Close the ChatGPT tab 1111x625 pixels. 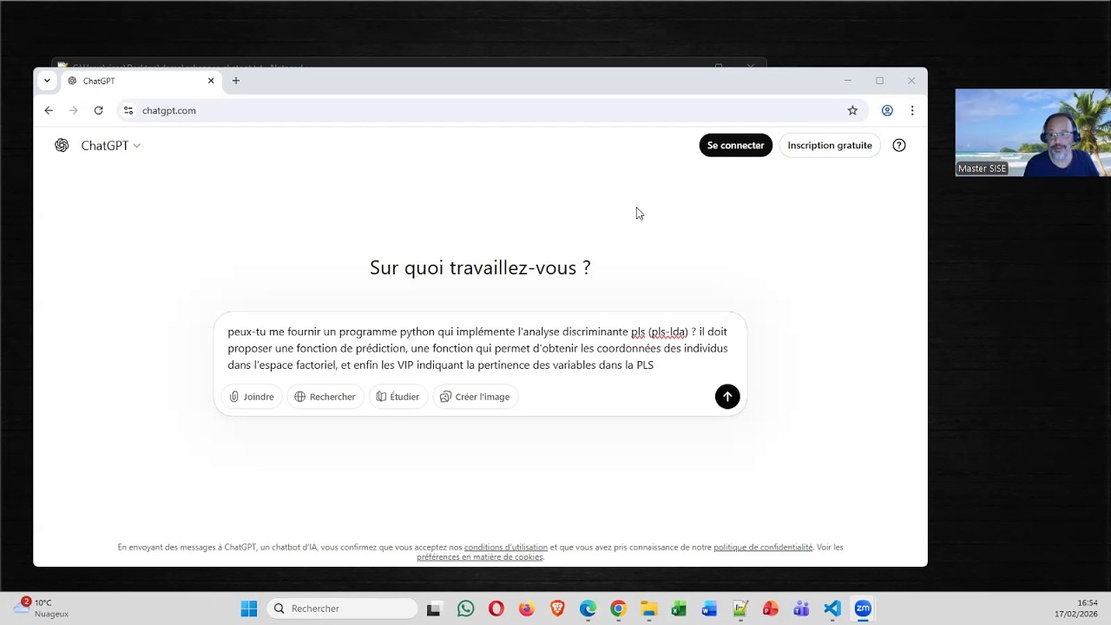pos(211,81)
